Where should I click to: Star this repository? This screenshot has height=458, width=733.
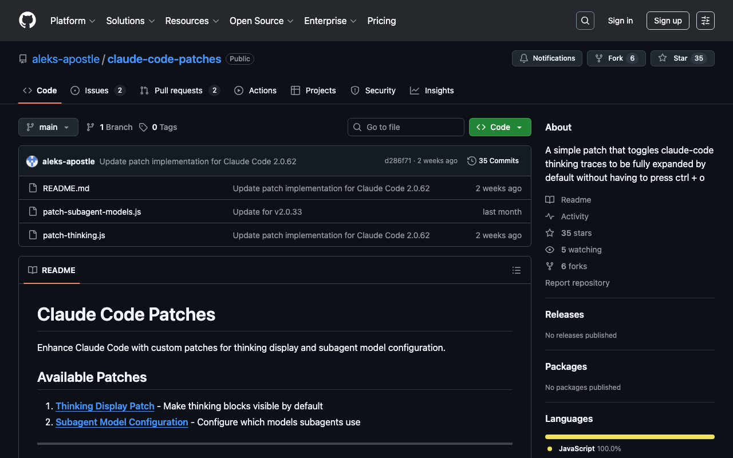(x=682, y=58)
